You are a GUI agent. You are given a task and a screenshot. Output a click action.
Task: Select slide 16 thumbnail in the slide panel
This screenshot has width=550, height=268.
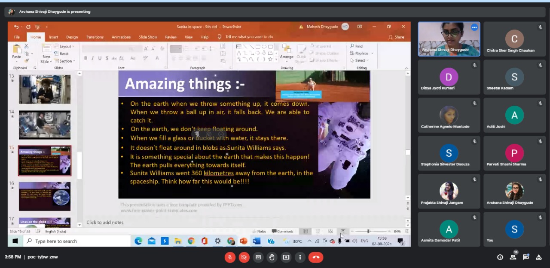pyautogui.click(x=45, y=197)
